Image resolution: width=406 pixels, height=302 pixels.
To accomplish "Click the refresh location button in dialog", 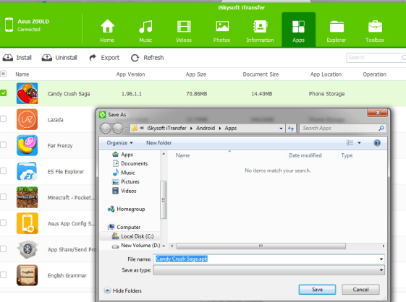I will [x=291, y=129].
